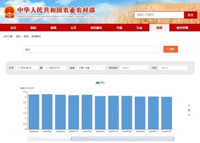
Task: Click the bar for 20260708
Action: coord(167,113)
